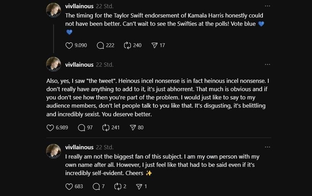This screenshot has width=312, height=196.
Task: Open vivllainous profile from third post username
Action: pyautogui.click(x=80, y=147)
